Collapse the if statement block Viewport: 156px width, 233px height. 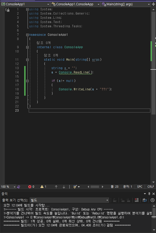[27, 81]
